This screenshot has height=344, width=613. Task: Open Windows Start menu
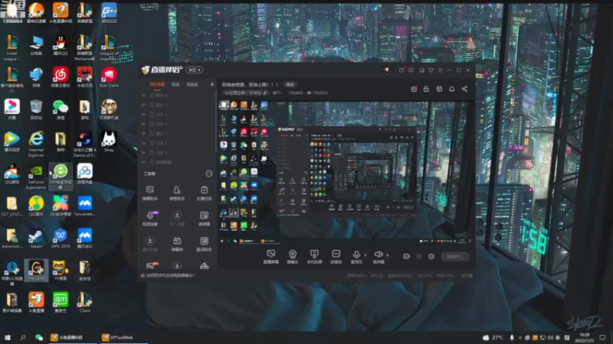click(x=8, y=337)
